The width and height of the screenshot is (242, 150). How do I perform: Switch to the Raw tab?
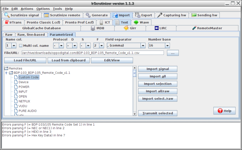9,34
